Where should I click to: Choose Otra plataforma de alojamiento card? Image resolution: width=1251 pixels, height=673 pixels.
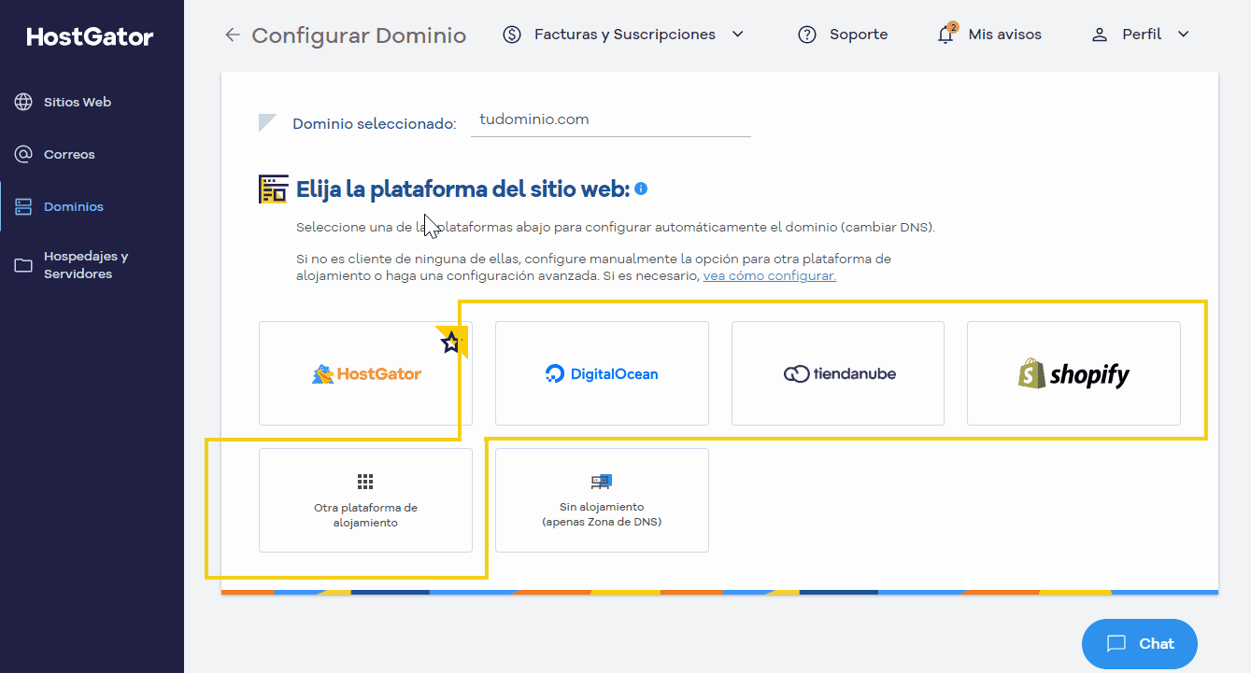pyautogui.click(x=365, y=500)
